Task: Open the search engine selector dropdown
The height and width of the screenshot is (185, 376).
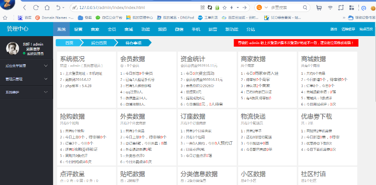Action: click(x=266, y=8)
